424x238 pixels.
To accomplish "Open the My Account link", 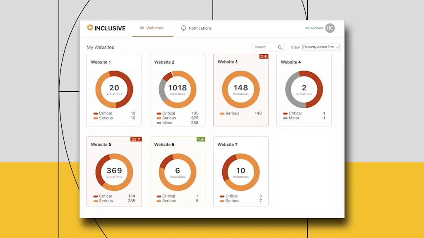I will click(x=314, y=28).
